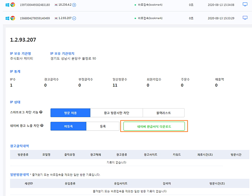This screenshot has width=252, height=196.
Task: Click 바로접속(bookmark) in the 1.2.93.207 row
Action: coord(150,18)
